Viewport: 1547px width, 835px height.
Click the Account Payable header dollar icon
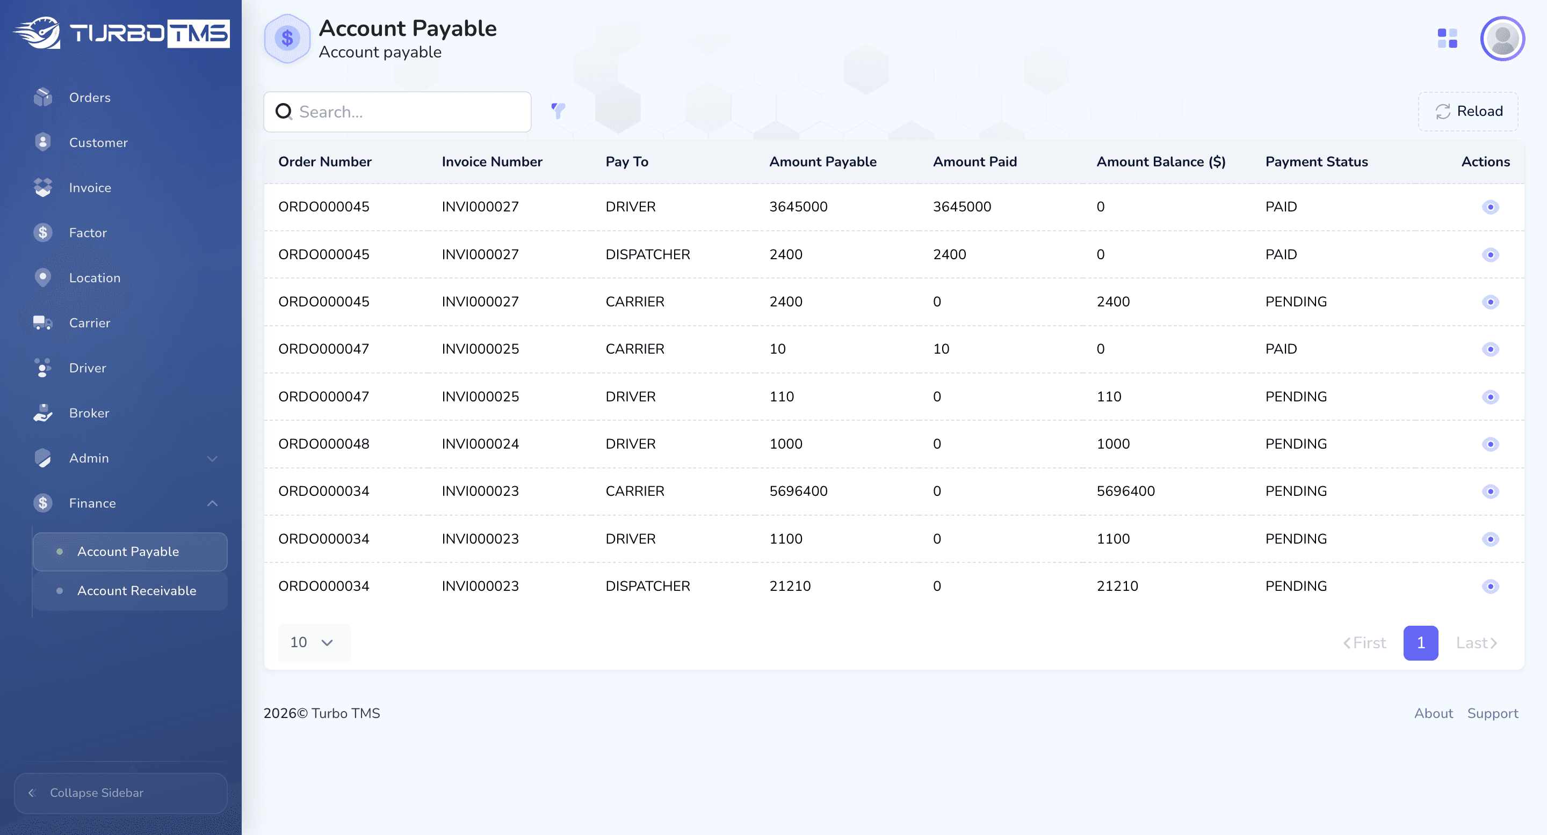pyautogui.click(x=287, y=39)
